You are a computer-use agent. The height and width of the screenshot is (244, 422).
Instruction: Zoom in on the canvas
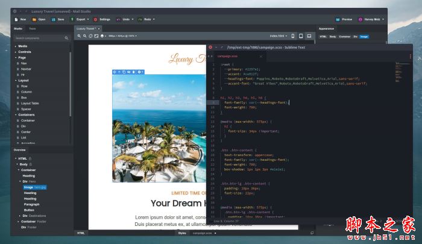click(x=79, y=36)
